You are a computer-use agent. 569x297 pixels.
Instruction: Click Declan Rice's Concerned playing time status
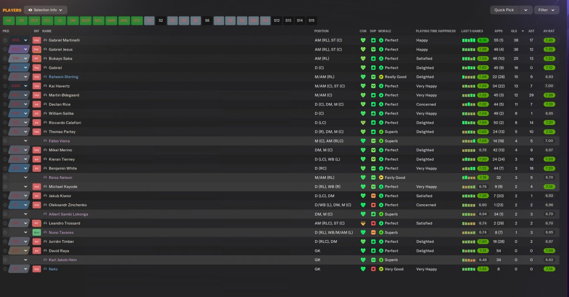pyautogui.click(x=426, y=104)
